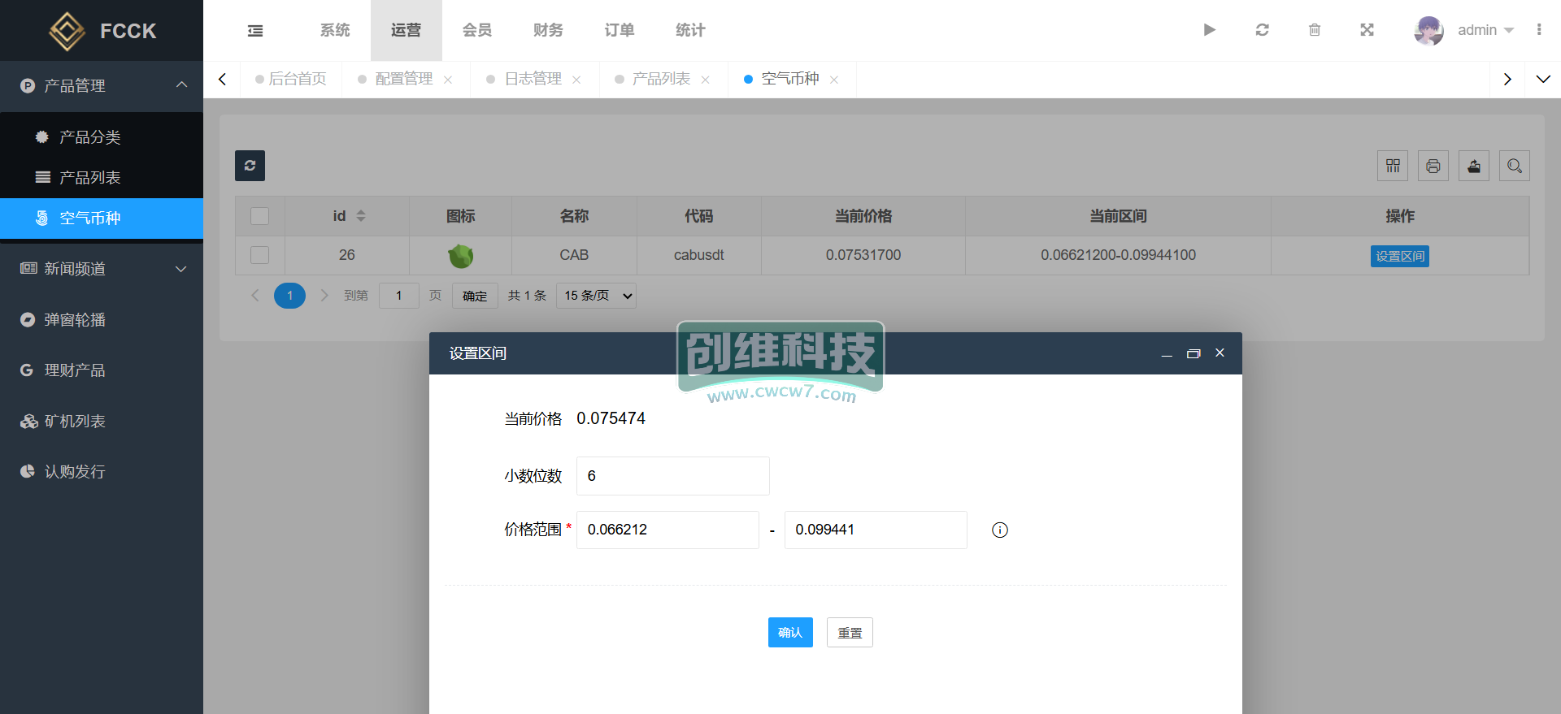Check the select-all checkbox in table header
Viewport: 1561px width, 714px height.
pyautogui.click(x=260, y=216)
